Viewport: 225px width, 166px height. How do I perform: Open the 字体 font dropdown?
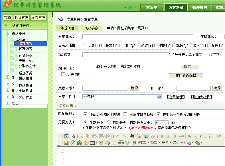(x=166, y=143)
